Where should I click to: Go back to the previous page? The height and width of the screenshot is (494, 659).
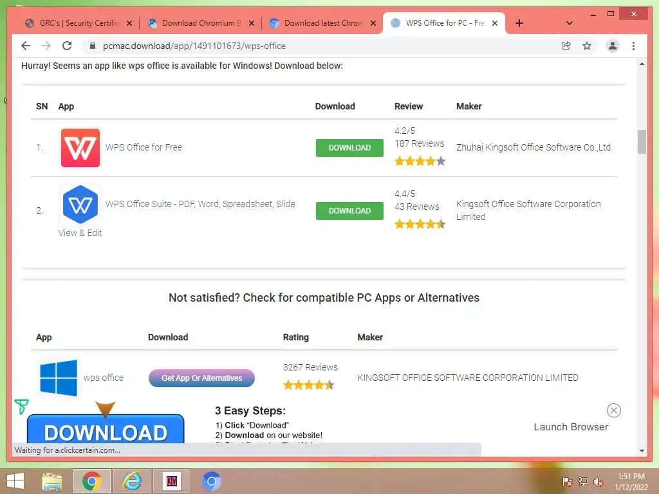point(26,46)
